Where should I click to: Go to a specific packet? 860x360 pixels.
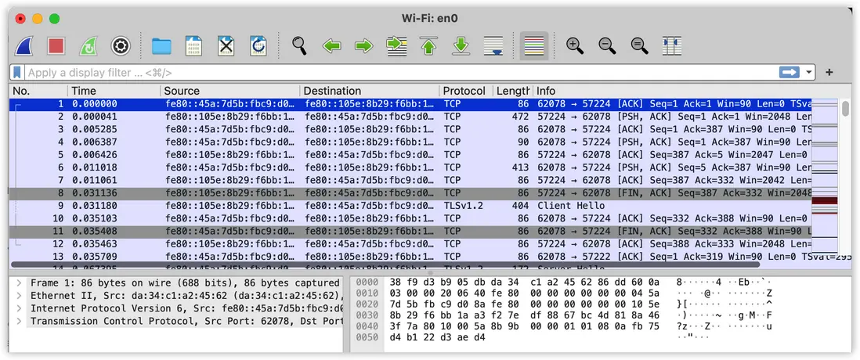pyautogui.click(x=396, y=46)
